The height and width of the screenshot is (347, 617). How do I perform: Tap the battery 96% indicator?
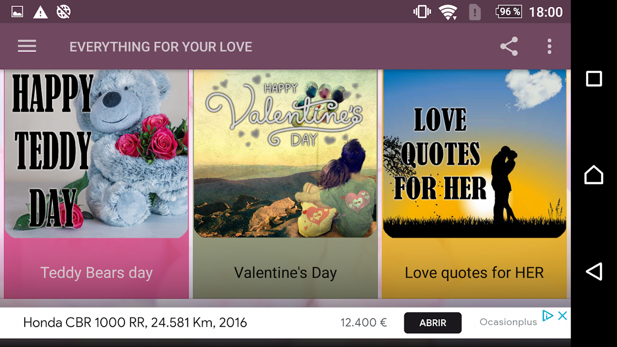tap(509, 12)
